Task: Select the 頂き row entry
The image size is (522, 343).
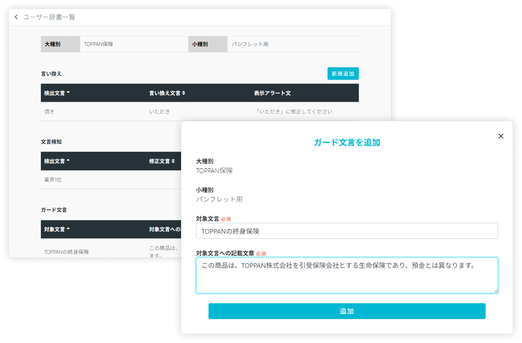Action: pos(49,112)
